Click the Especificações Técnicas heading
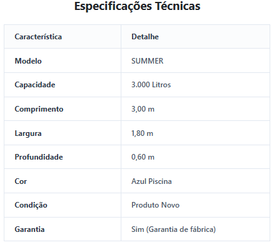 click(x=137, y=6)
